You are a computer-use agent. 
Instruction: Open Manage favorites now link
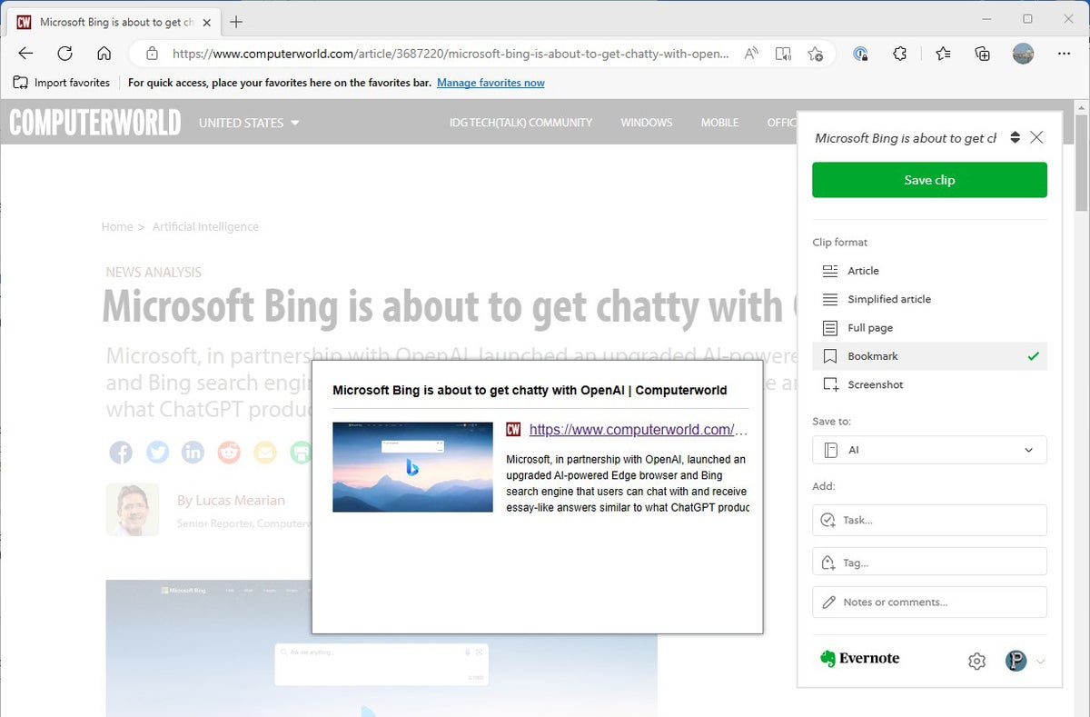click(490, 83)
